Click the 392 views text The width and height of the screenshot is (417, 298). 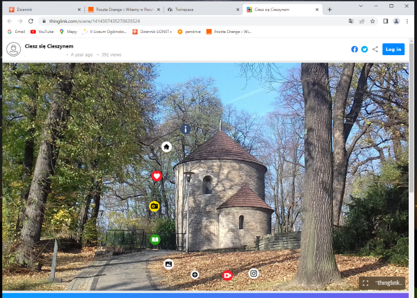(x=111, y=55)
